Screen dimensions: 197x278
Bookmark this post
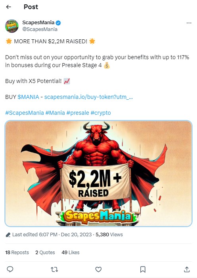[x=143, y=269]
